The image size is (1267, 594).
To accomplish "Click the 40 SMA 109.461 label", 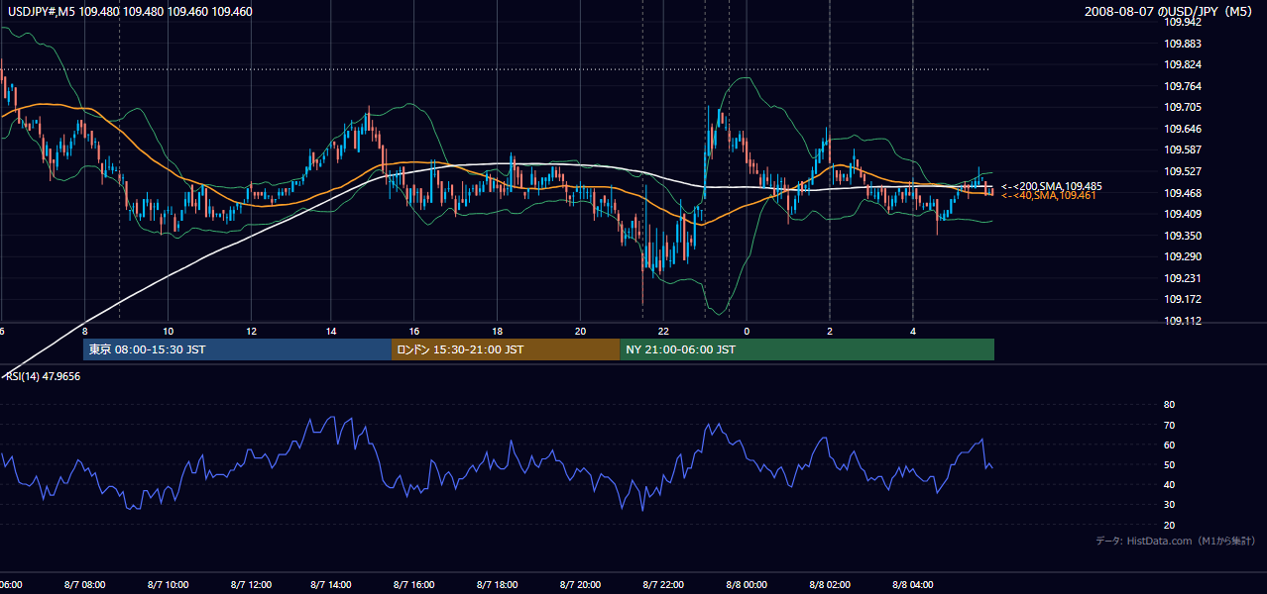I will (1048, 196).
